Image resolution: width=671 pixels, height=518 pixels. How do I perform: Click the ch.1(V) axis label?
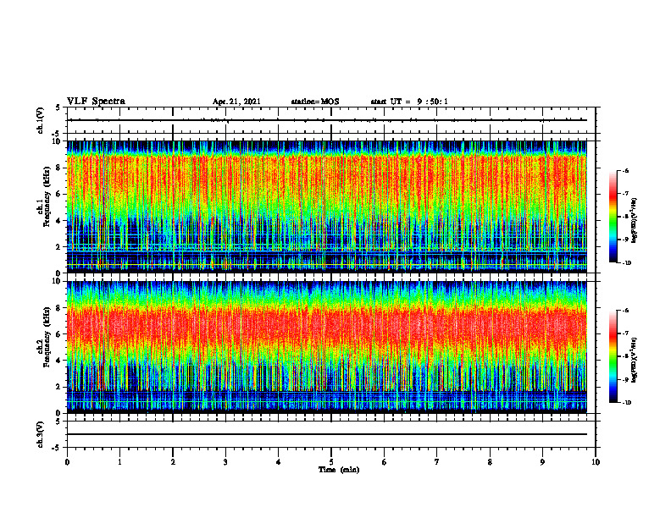[x=41, y=120]
